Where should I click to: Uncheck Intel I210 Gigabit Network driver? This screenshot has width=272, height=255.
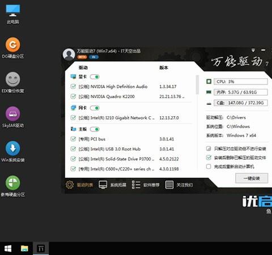click(x=73, y=118)
